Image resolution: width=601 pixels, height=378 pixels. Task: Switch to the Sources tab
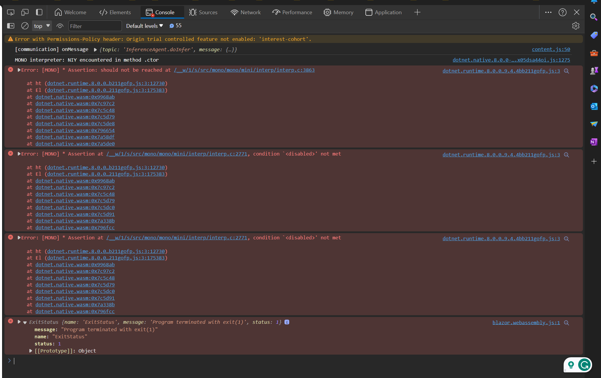(203, 12)
